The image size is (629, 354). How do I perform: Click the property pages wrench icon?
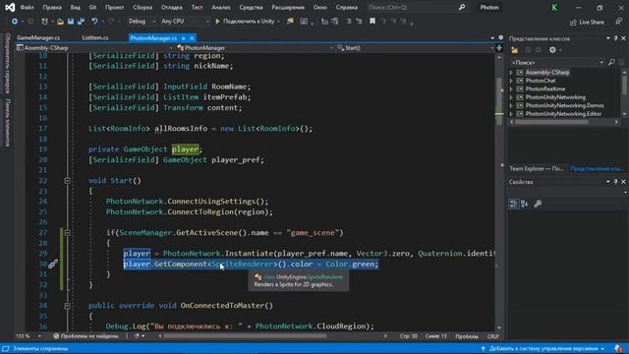point(538,204)
